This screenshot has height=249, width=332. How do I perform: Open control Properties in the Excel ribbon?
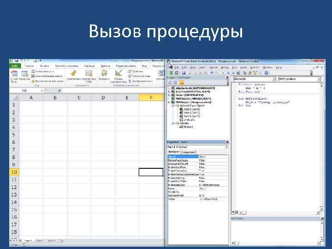(136, 71)
